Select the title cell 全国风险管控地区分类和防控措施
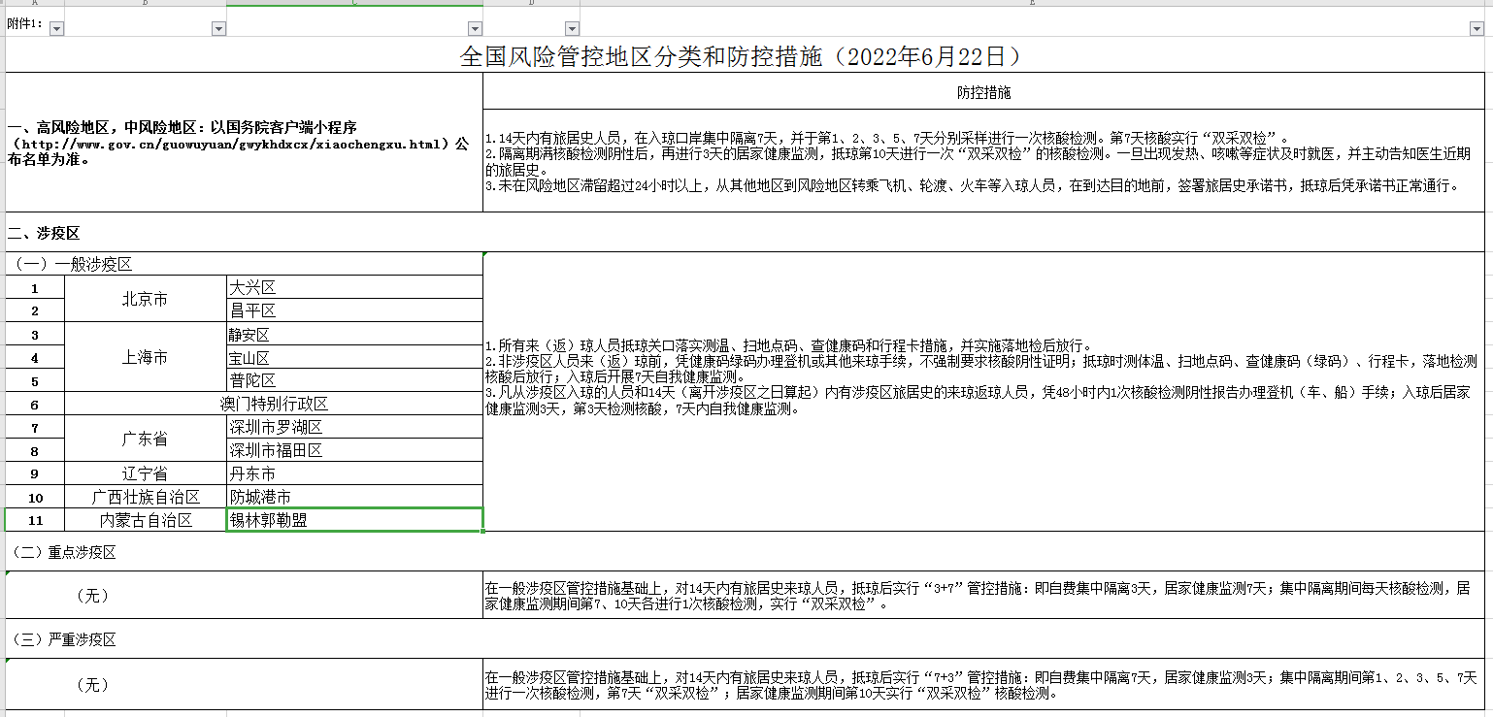Image resolution: width=1493 pixels, height=717 pixels. tap(745, 55)
